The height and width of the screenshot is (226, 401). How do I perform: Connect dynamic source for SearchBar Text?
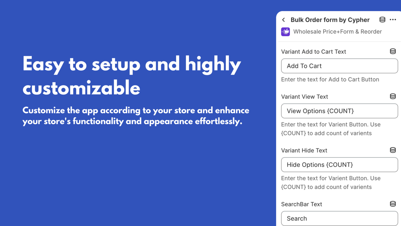tap(392, 204)
